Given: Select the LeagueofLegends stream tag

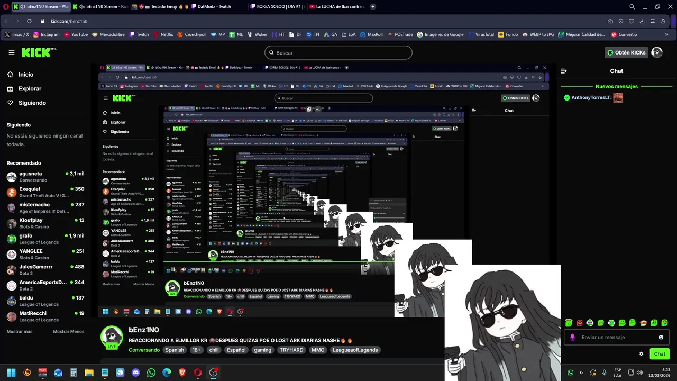Looking at the screenshot, I should 355,350.
